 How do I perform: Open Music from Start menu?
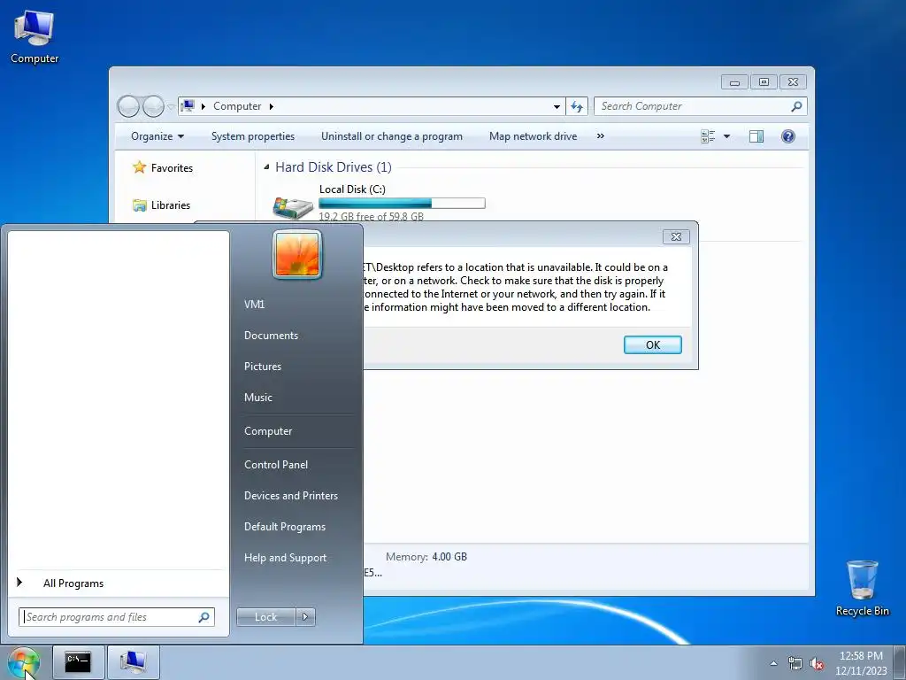tap(257, 398)
